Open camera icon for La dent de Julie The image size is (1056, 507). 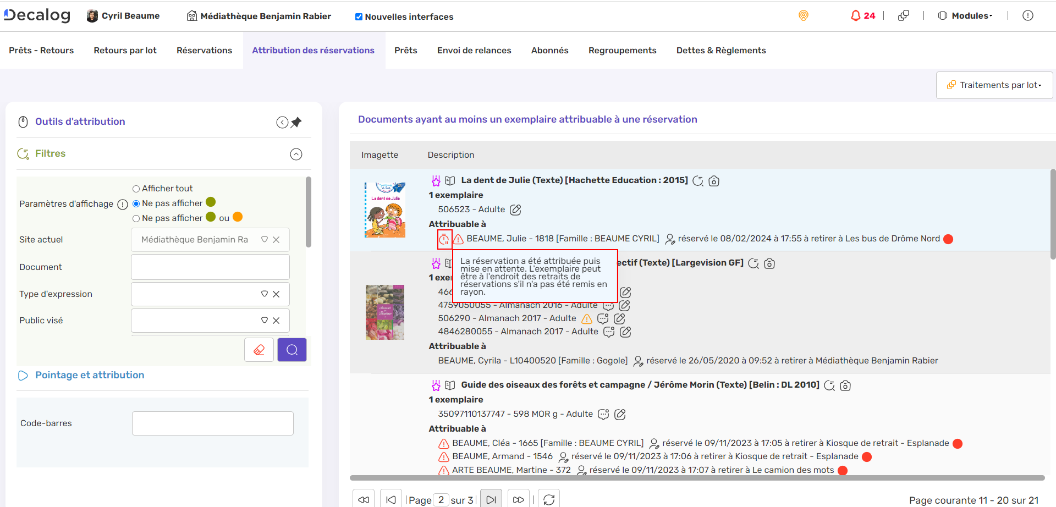point(714,181)
